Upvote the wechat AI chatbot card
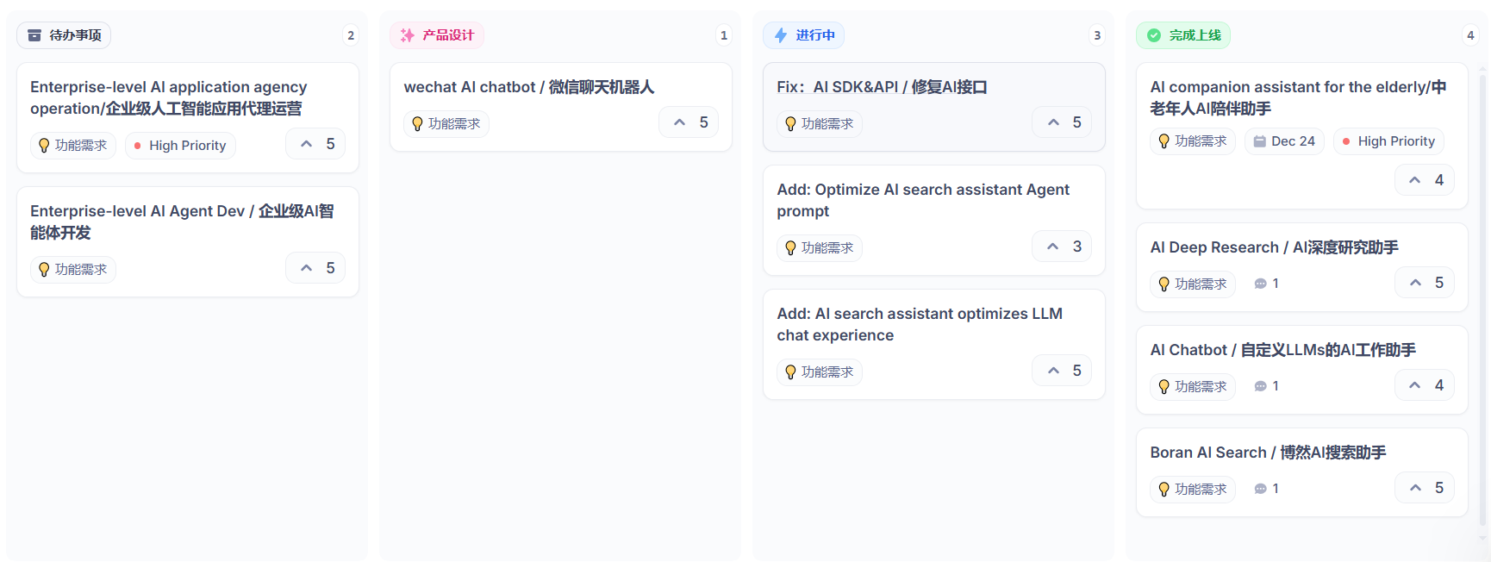Image resolution: width=1491 pixels, height=562 pixels. click(680, 122)
